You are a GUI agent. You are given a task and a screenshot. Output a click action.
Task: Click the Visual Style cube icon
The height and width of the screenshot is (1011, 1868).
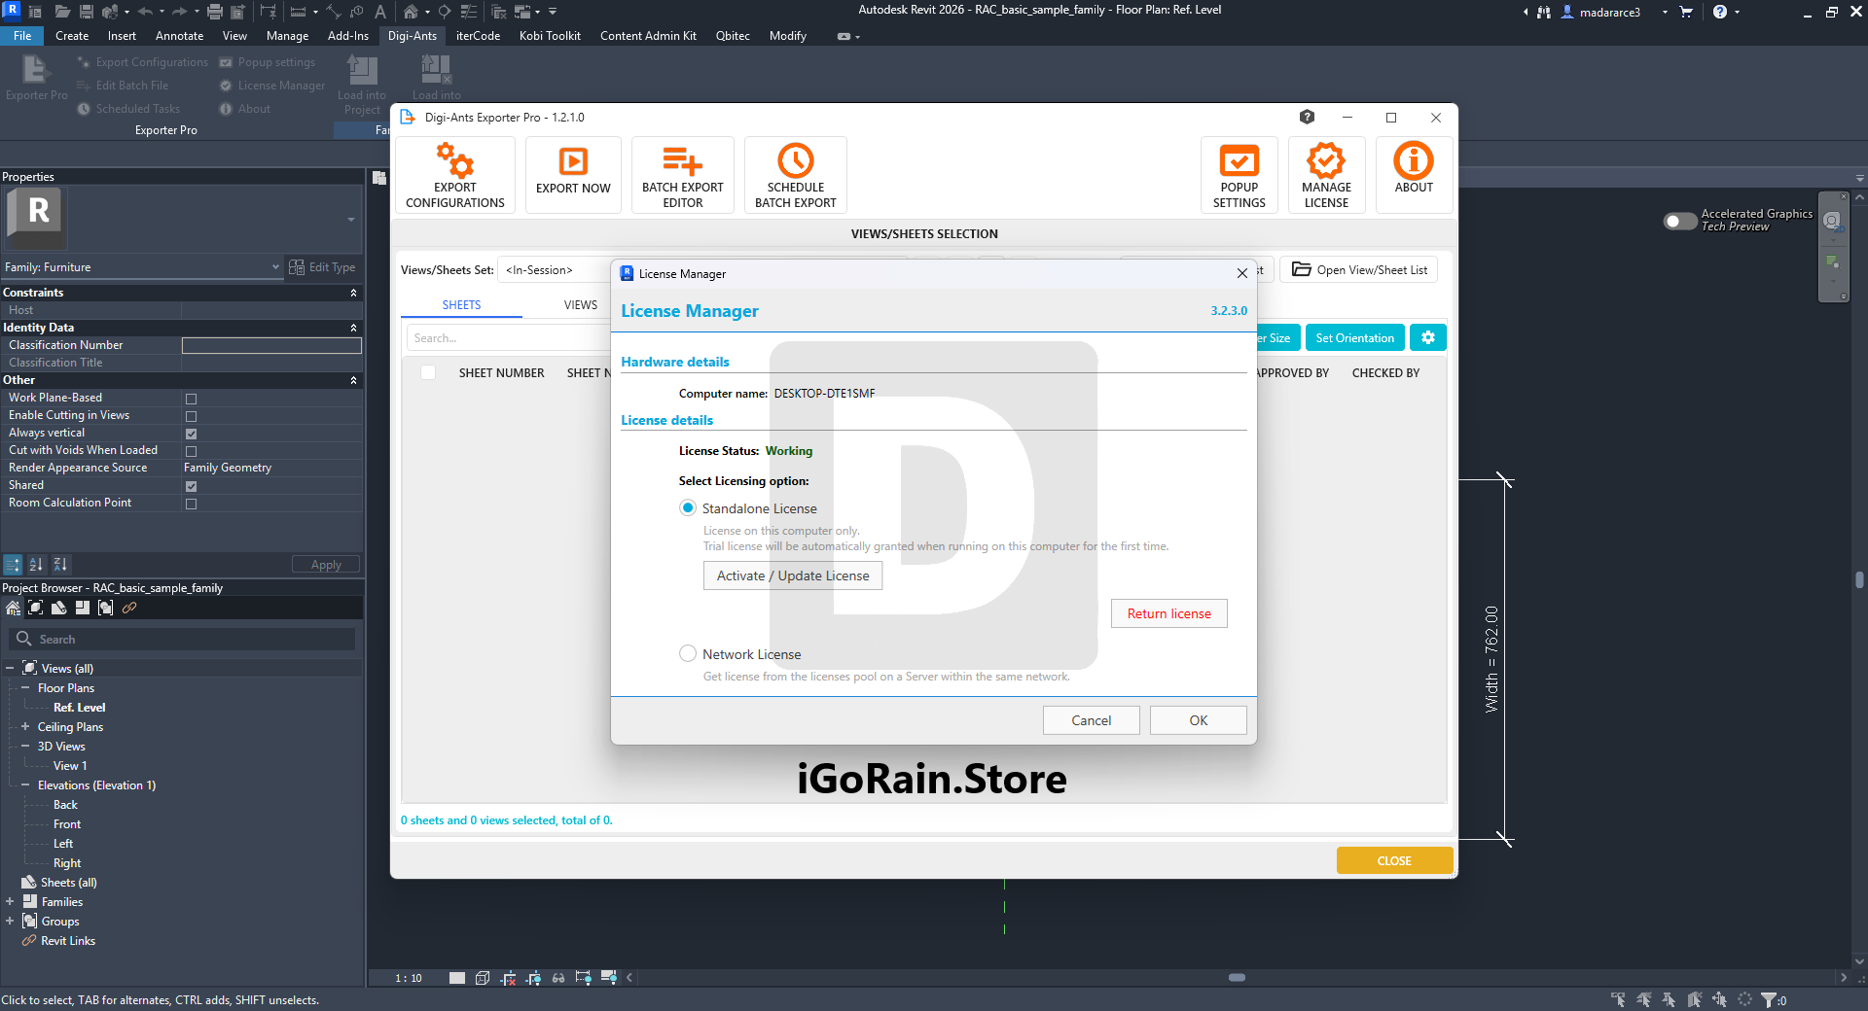(483, 978)
